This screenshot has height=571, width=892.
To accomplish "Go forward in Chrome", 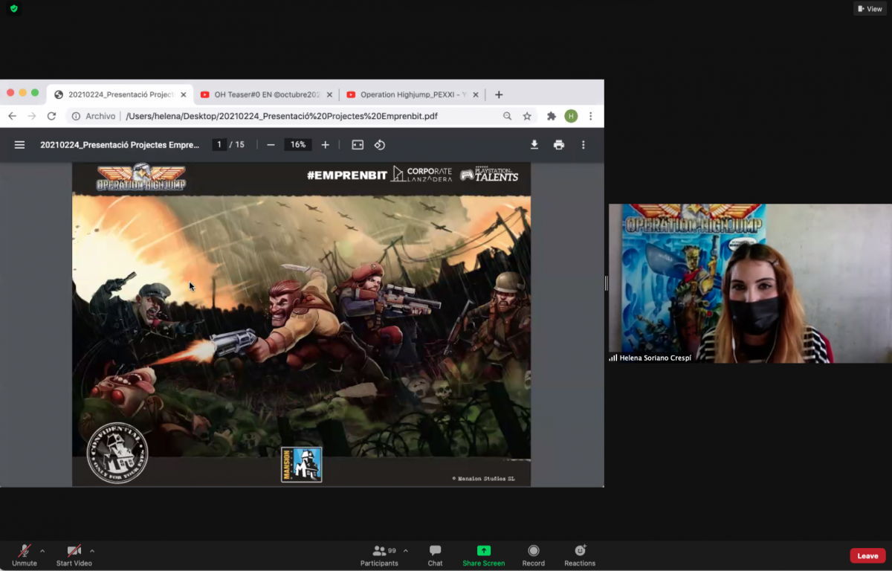I will pyautogui.click(x=32, y=116).
